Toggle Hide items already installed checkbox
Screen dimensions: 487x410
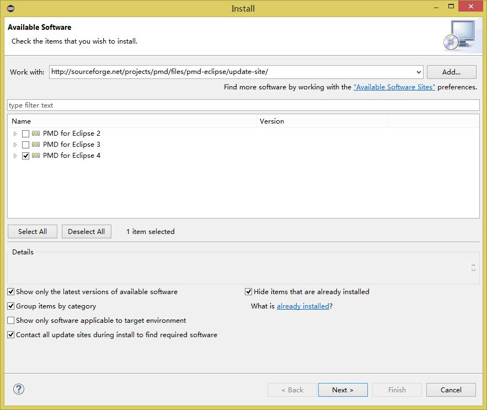click(x=249, y=291)
